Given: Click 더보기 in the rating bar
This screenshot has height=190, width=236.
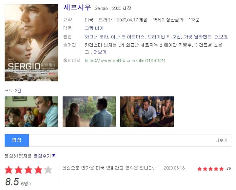Looking at the screenshot, I should 221,140.
